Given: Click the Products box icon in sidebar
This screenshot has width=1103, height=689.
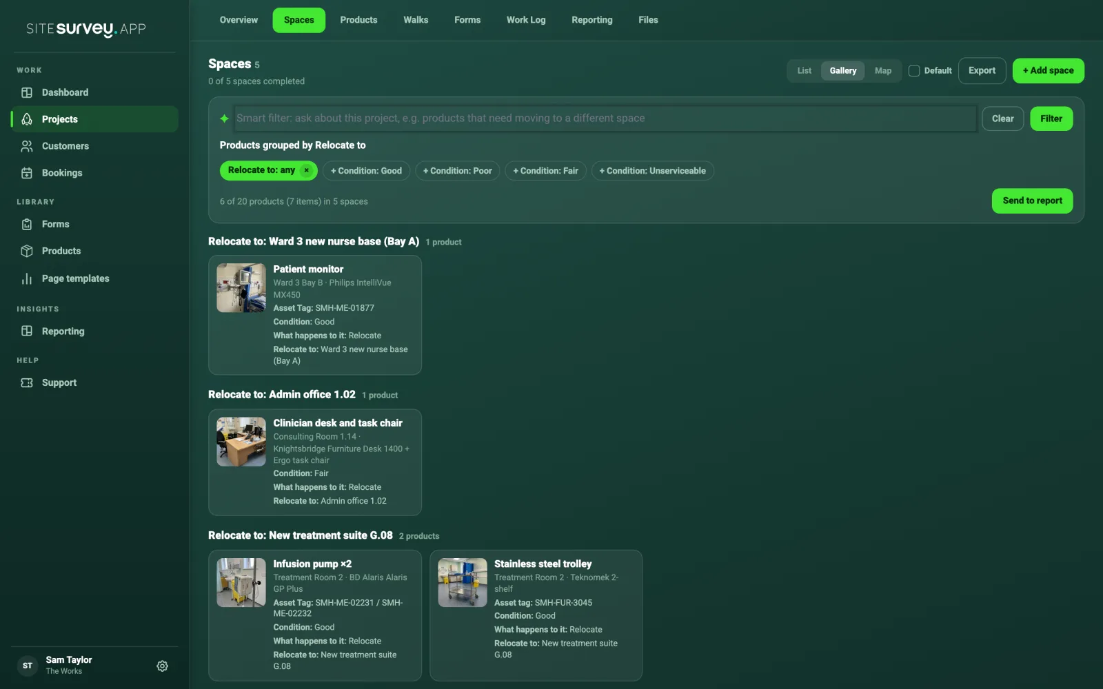Looking at the screenshot, I should pos(27,251).
